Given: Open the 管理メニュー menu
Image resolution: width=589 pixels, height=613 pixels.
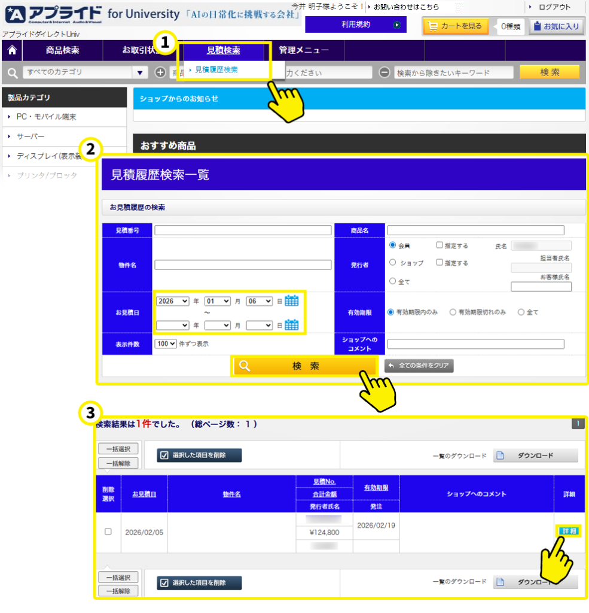Looking at the screenshot, I should click(x=304, y=50).
